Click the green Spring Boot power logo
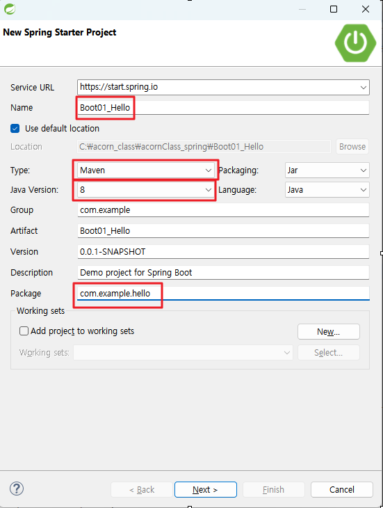Viewport: 383px width, 508px height. [355, 42]
